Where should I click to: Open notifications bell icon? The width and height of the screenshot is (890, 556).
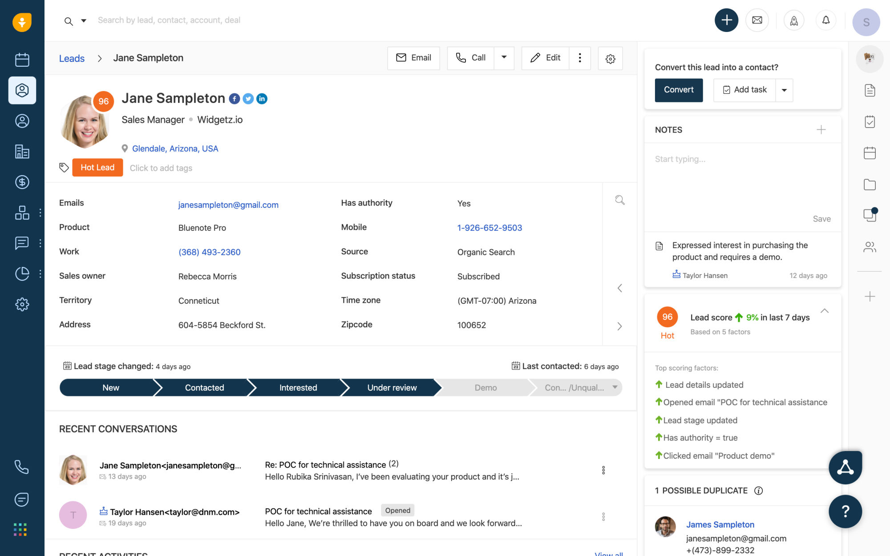[x=826, y=20]
